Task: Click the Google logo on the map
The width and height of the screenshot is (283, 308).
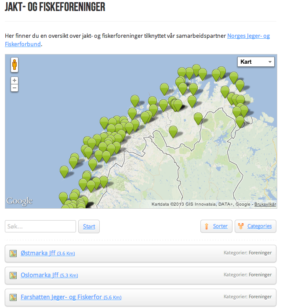Action: pos(19,201)
